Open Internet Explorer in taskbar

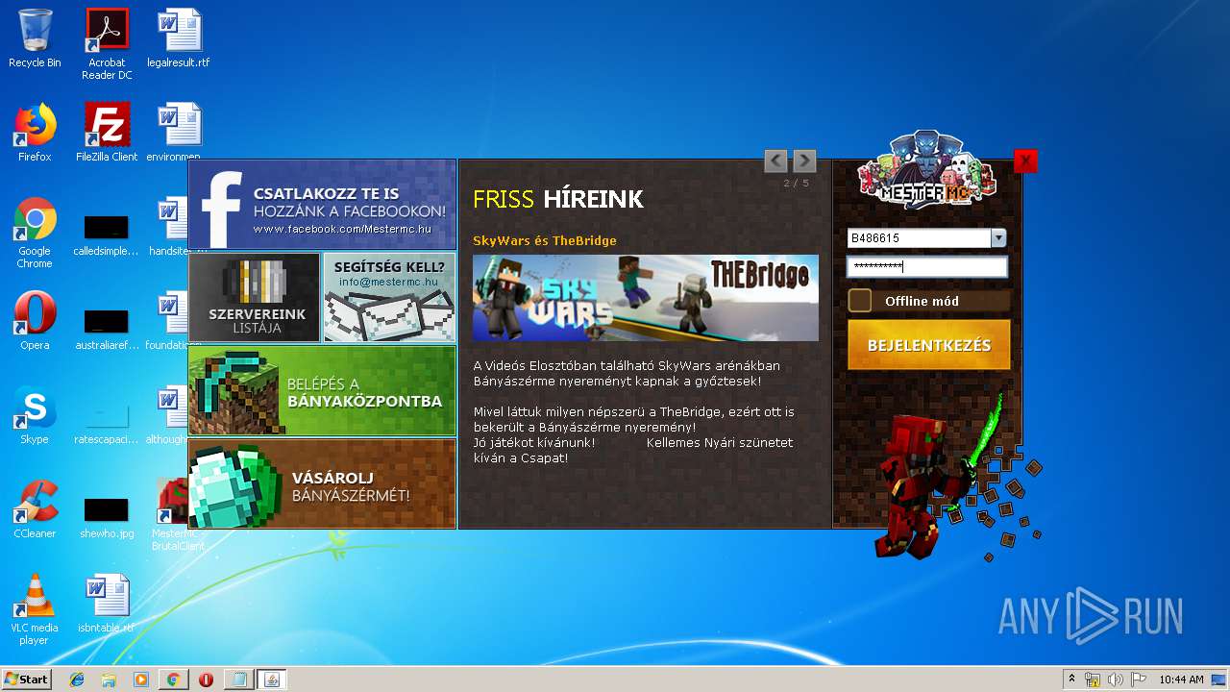click(77, 680)
